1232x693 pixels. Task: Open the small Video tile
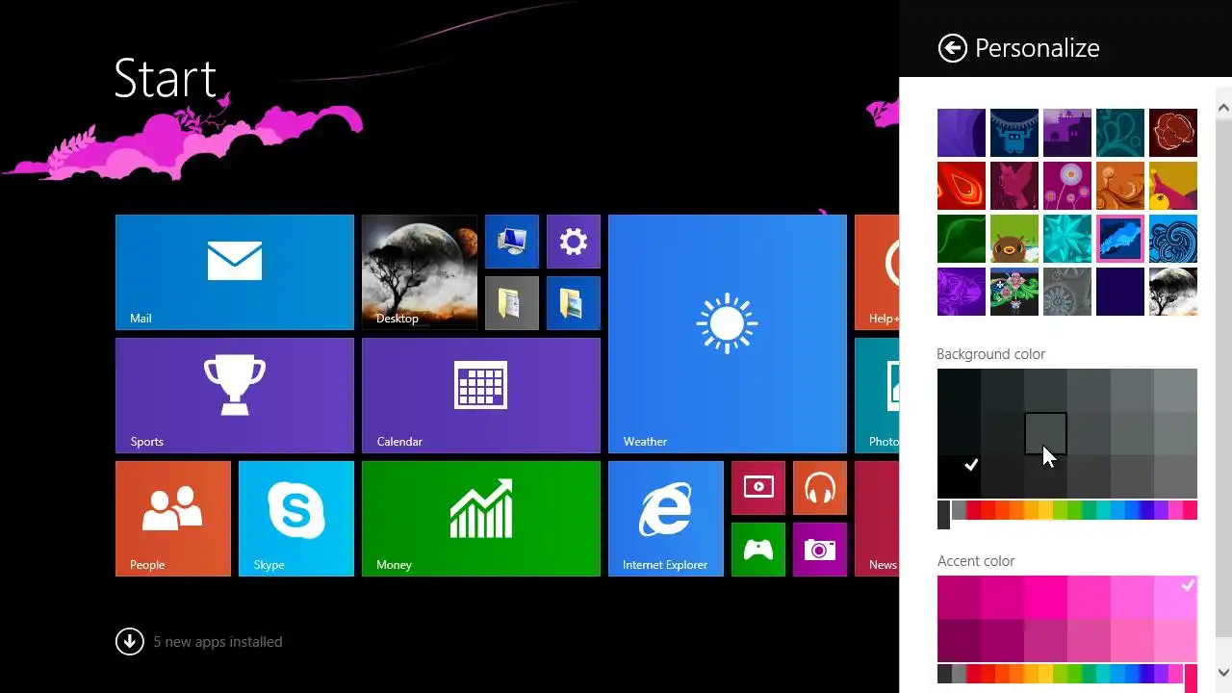pos(758,488)
